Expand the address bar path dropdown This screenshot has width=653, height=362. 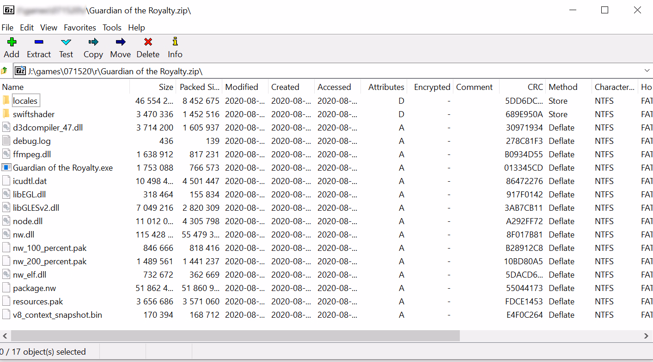click(x=647, y=71)
